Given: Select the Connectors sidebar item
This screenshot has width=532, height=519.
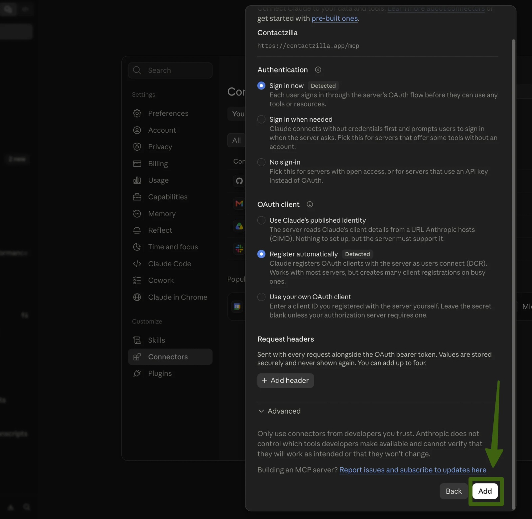Looking at the screenshot, I should (170, 357).
